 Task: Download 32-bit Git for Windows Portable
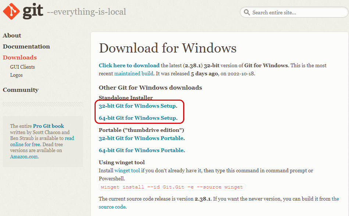tap(141, 138)
